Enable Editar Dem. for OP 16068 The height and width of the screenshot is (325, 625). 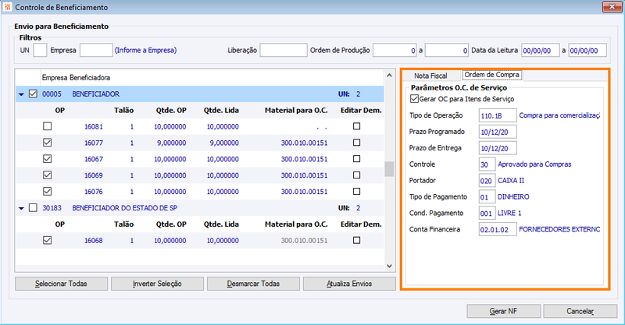(357, 240)
